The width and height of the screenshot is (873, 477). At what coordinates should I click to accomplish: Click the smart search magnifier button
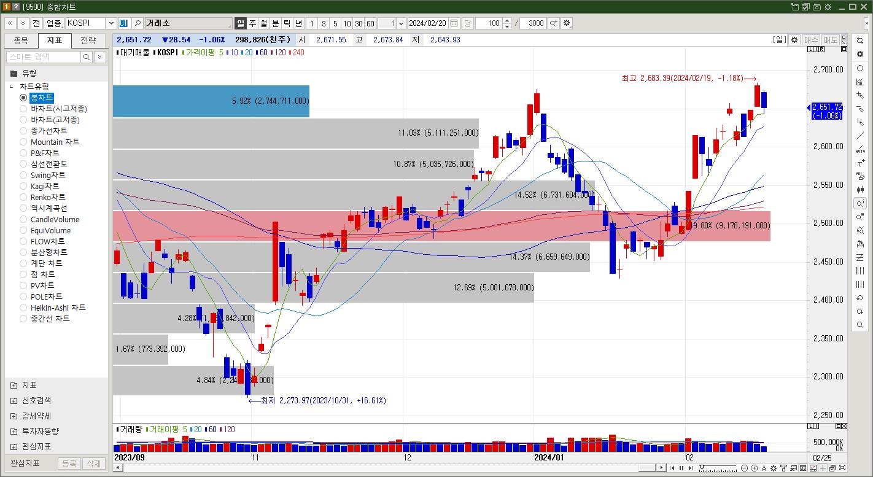(x=87, y=57)
